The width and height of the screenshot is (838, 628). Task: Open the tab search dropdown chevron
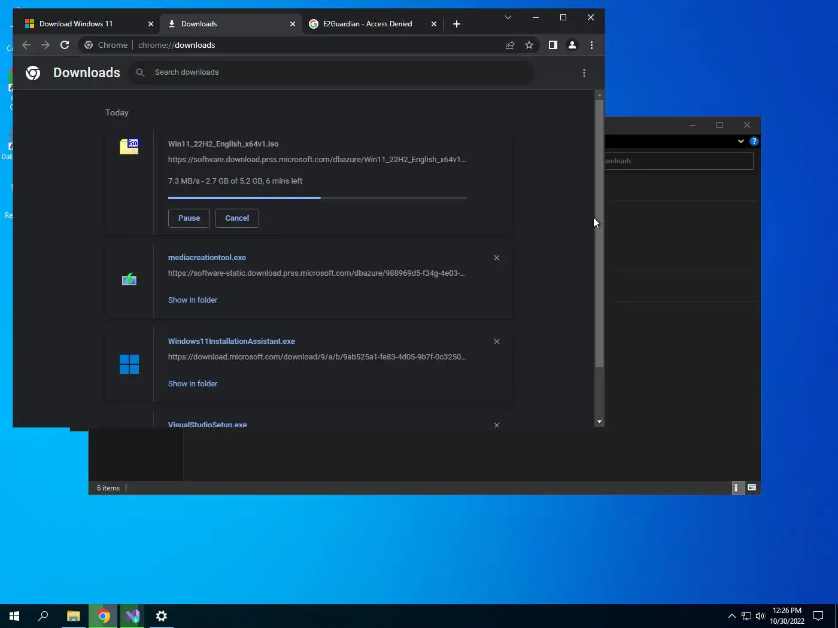coord(508,17)
